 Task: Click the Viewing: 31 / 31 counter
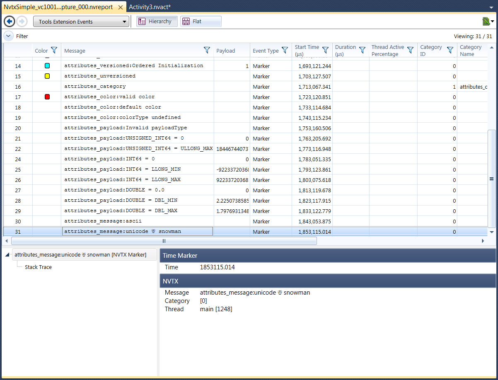pos(473,36)
